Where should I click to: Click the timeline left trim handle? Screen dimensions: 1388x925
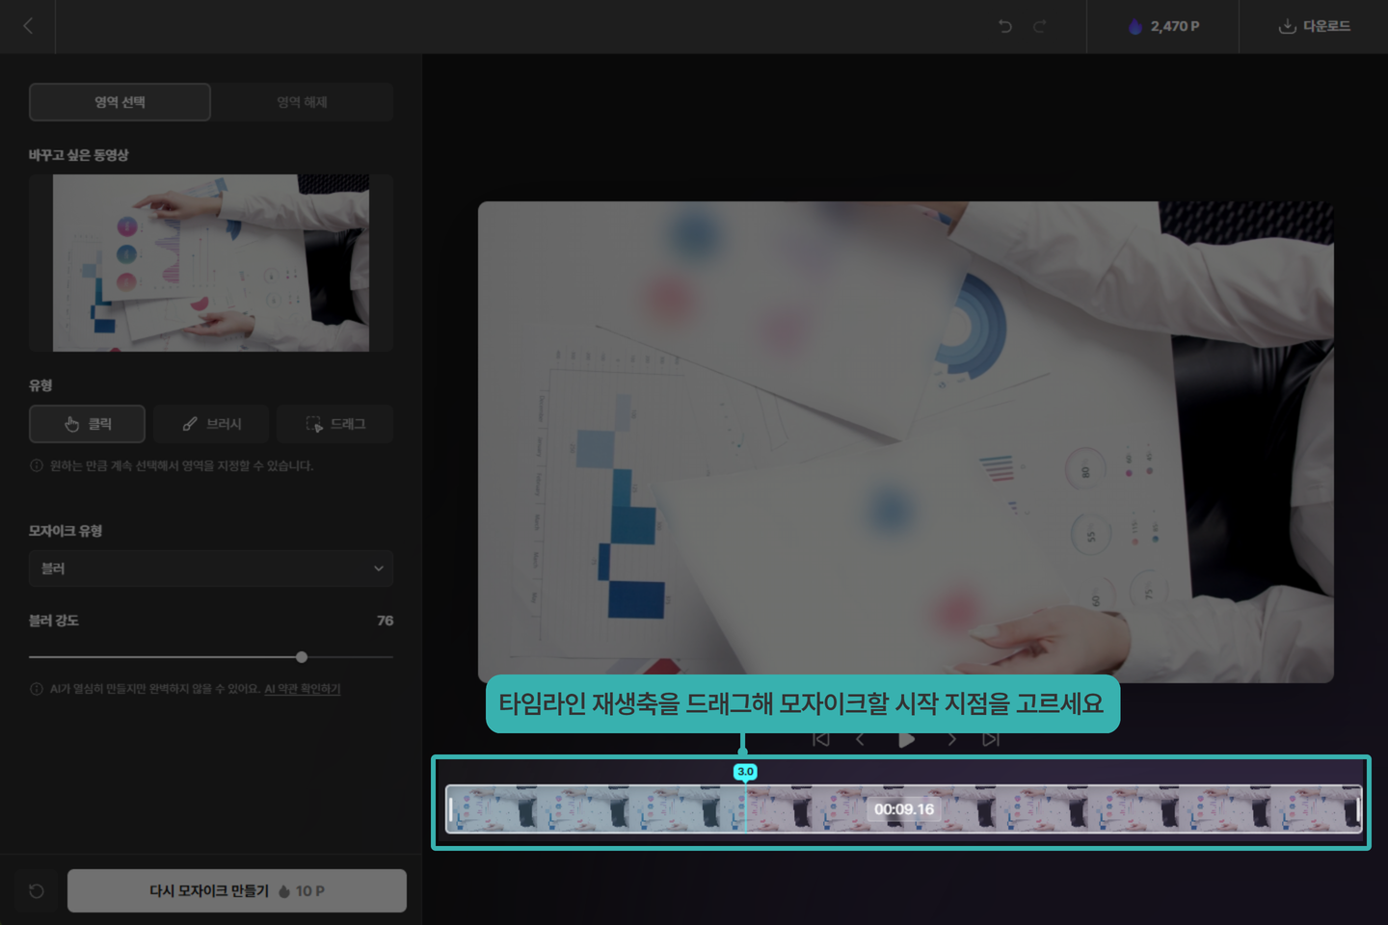point(450,809)
